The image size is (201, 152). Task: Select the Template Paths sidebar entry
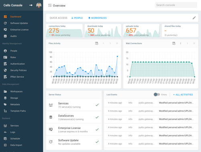(x=18, y=111)
